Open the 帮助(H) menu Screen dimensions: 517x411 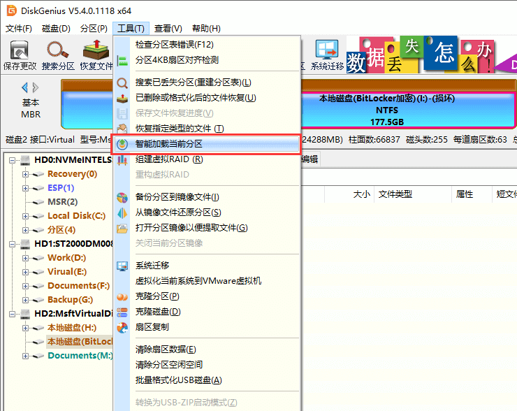(x=206, y=29)
